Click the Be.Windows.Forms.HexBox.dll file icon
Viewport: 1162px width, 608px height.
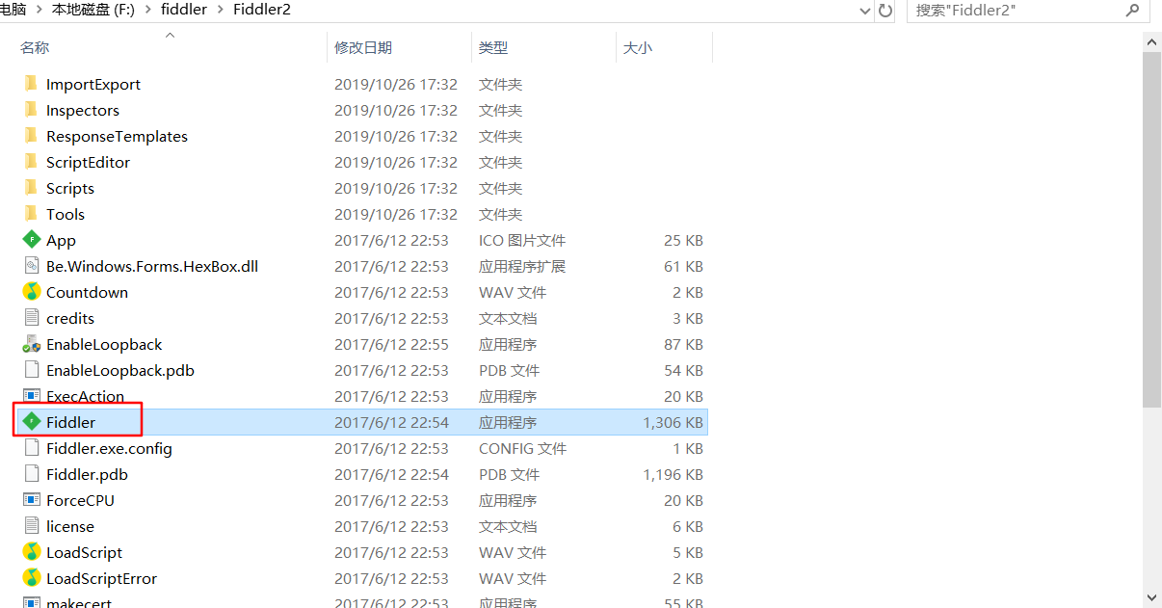point(31,266)
